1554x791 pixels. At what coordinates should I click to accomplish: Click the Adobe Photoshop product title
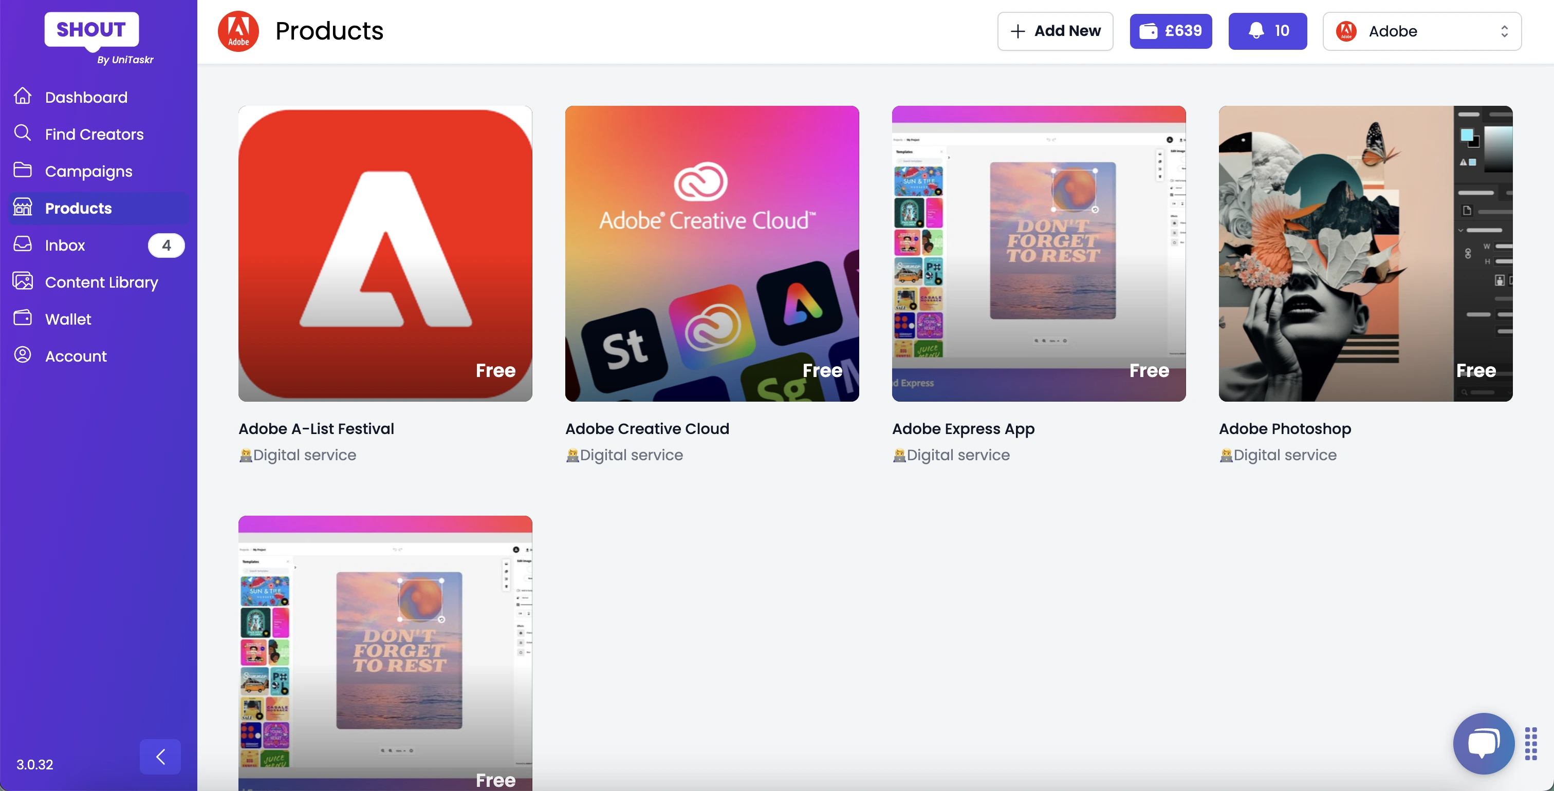(x=1284, y=429)
